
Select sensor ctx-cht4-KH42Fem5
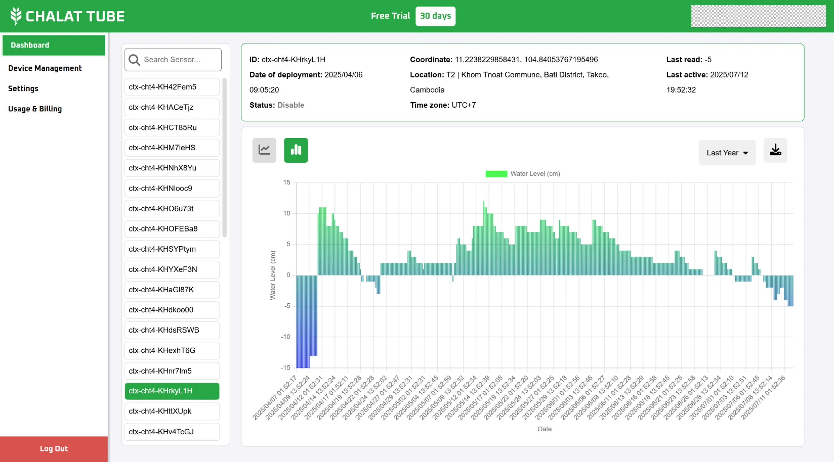172,87
